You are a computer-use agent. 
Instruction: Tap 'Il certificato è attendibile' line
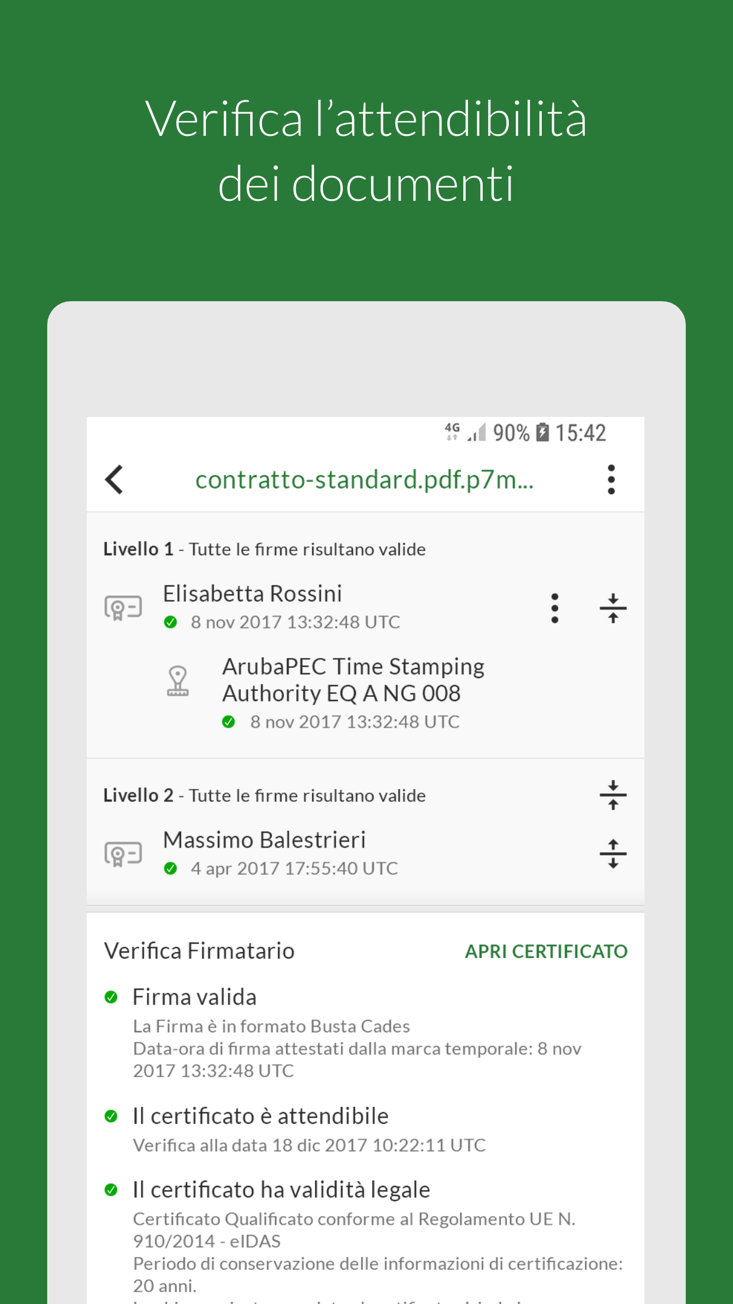click(260, 1116)
